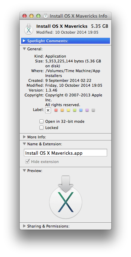
Task: Click the All rights reserved. text
Action: point(63,105)
